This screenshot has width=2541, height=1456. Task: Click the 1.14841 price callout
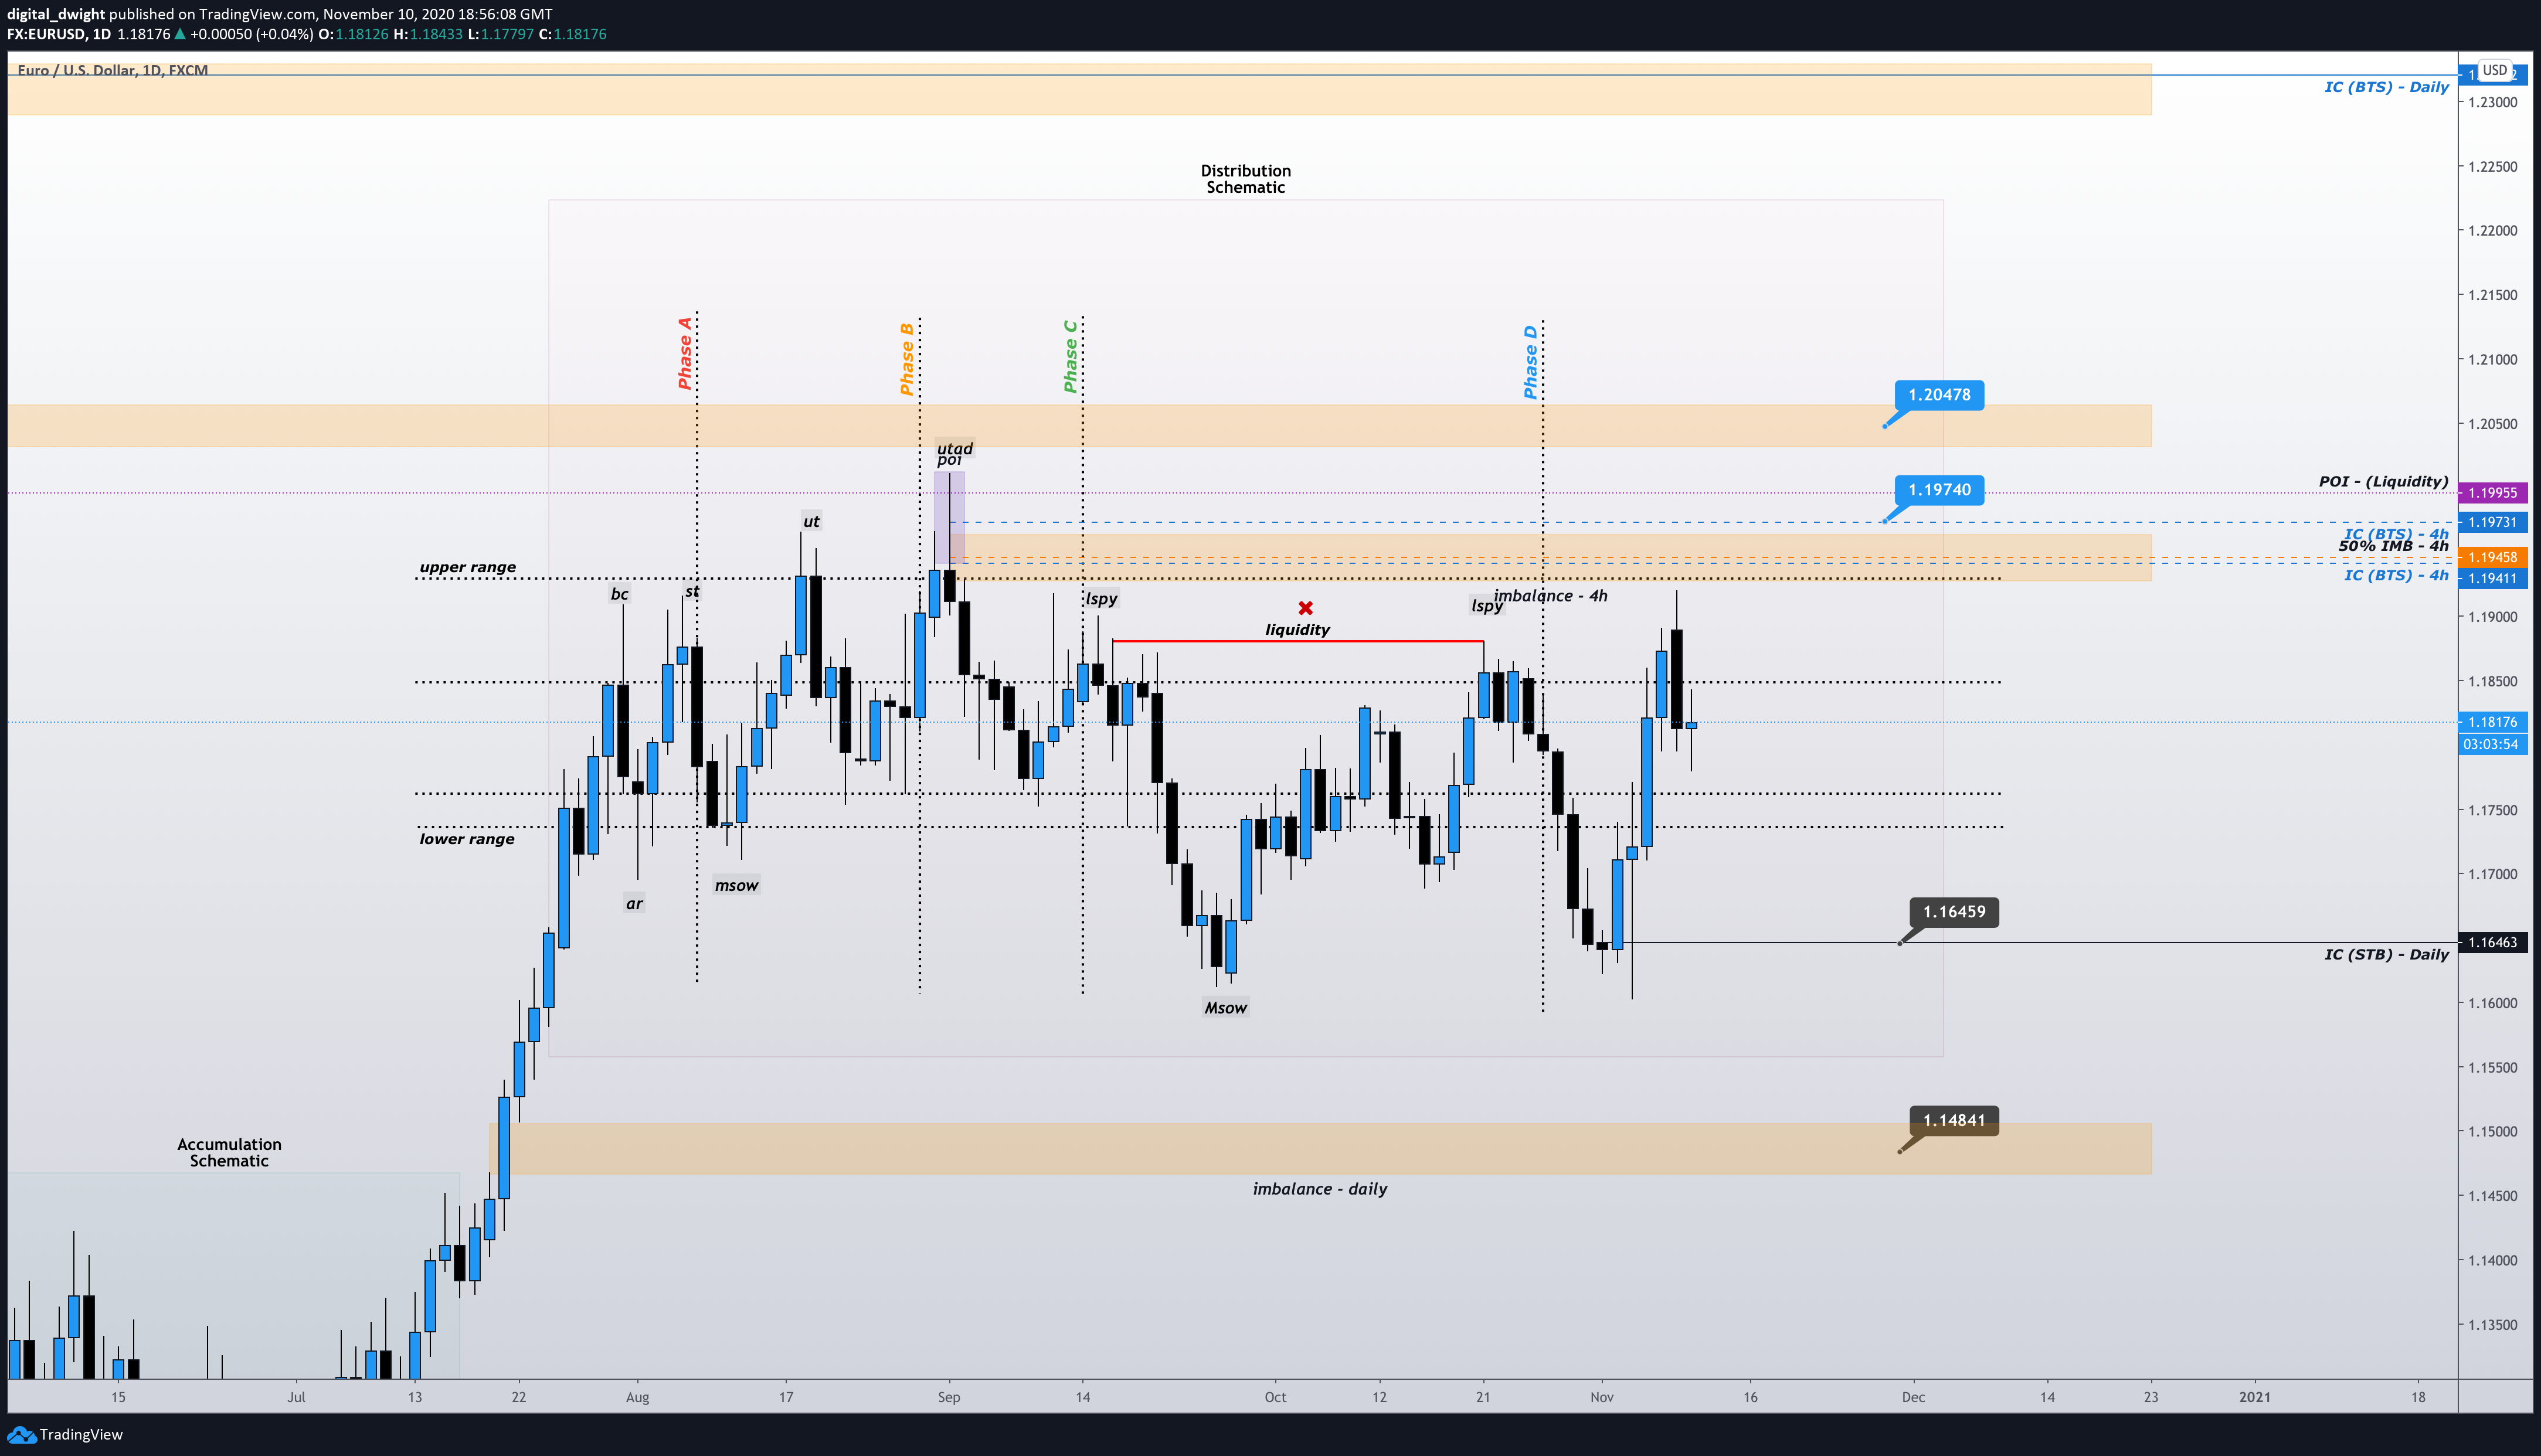pyautogui.click(x=1954, y=1120)
